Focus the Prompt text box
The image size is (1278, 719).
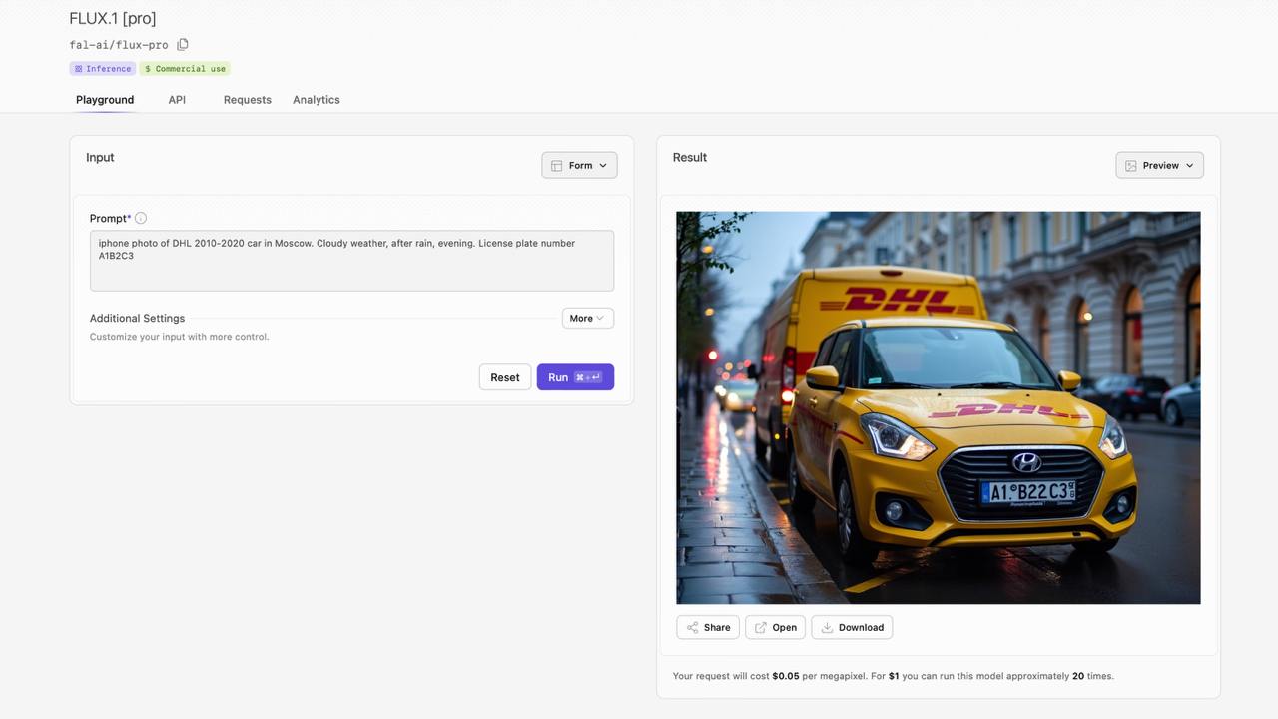tap(351, 261)
